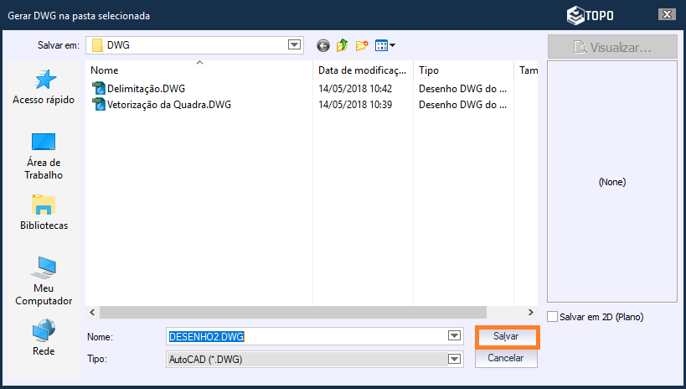Viewport: 686px width, 389px height.
Task: Expand the Salvar em folder dropdown
Action: click(293, 45)
